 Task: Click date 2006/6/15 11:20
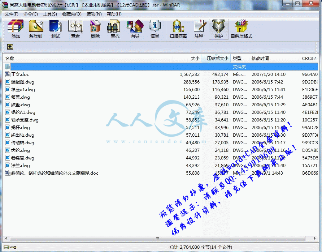tap(269, 120)
